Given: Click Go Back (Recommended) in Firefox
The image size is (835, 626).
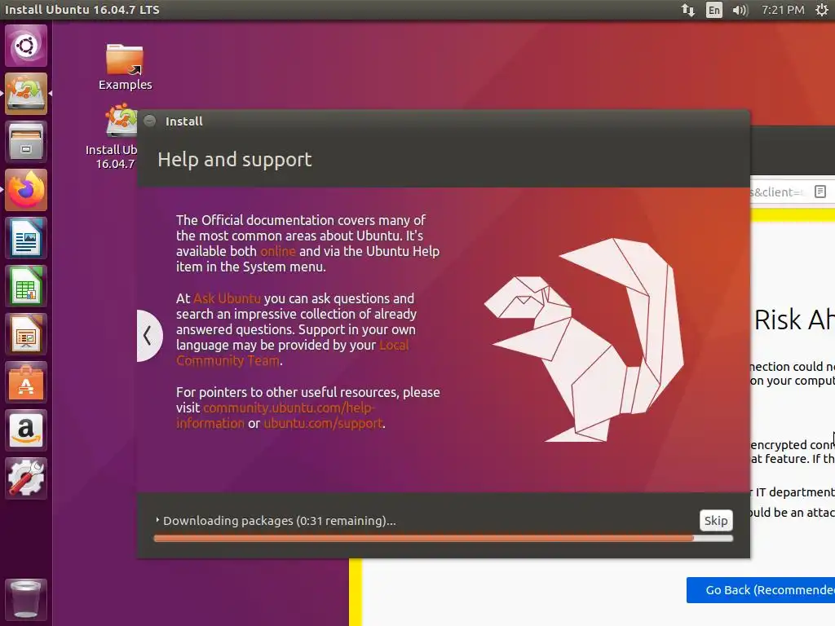Looking at the screenshot, I should tap(761, 590).
